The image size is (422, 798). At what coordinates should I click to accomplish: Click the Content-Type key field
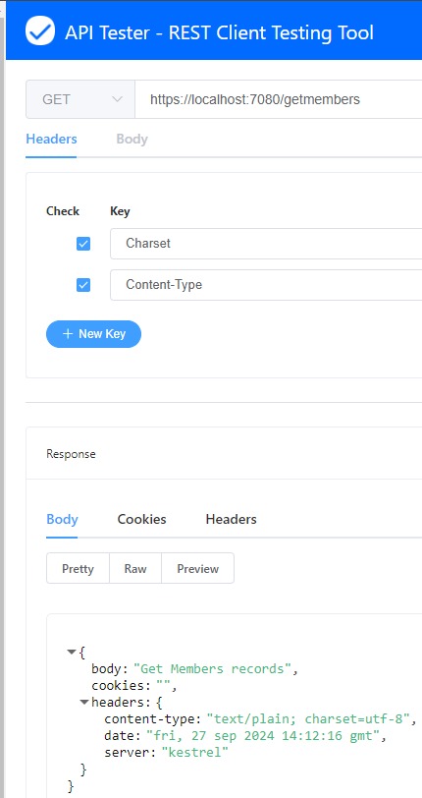[266, 285]
